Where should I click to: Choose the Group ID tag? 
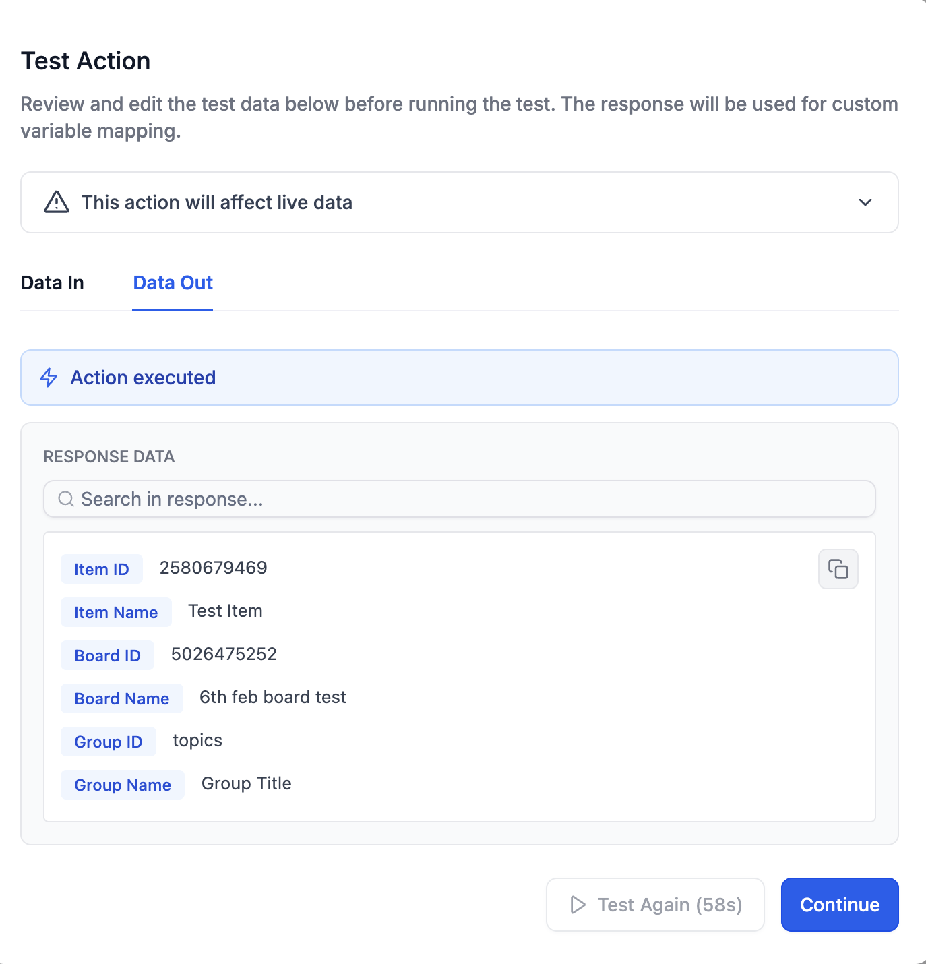coord(109,742)
